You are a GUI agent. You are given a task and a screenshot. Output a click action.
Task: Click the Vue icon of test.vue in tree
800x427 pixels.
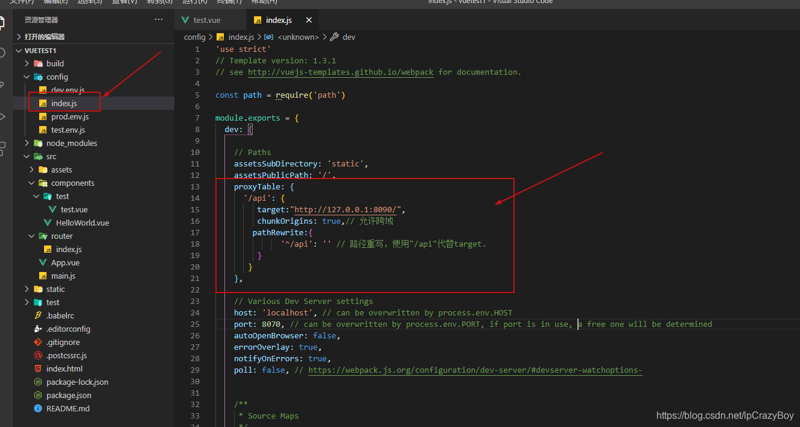pyautogui.click(x=52, y=209)
